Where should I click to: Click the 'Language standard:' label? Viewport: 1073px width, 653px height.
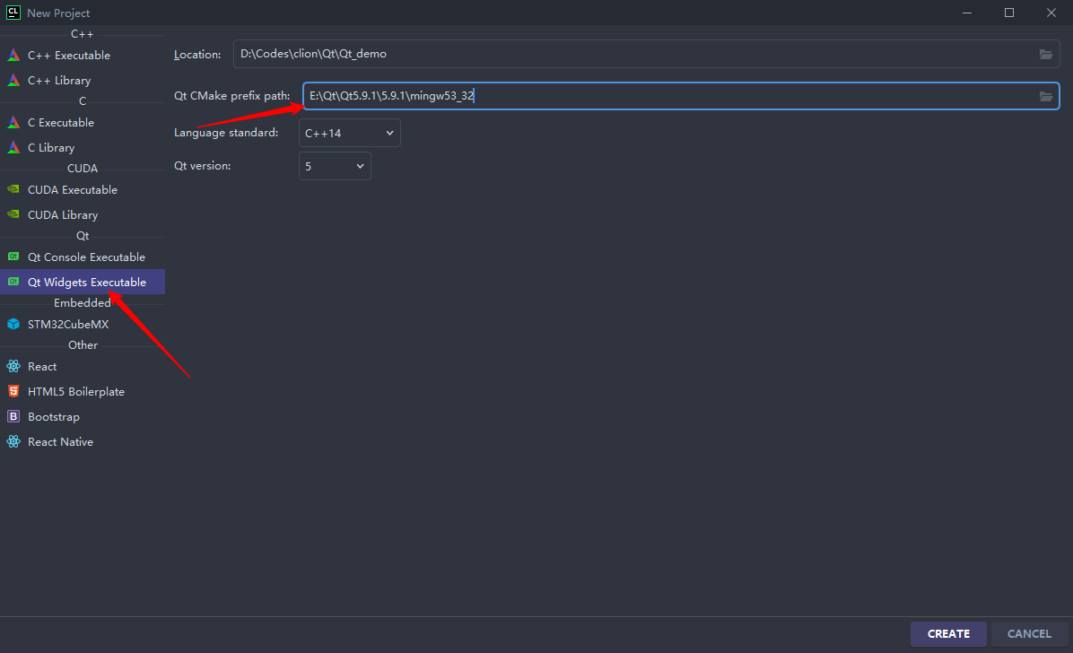tap(226, 132)
